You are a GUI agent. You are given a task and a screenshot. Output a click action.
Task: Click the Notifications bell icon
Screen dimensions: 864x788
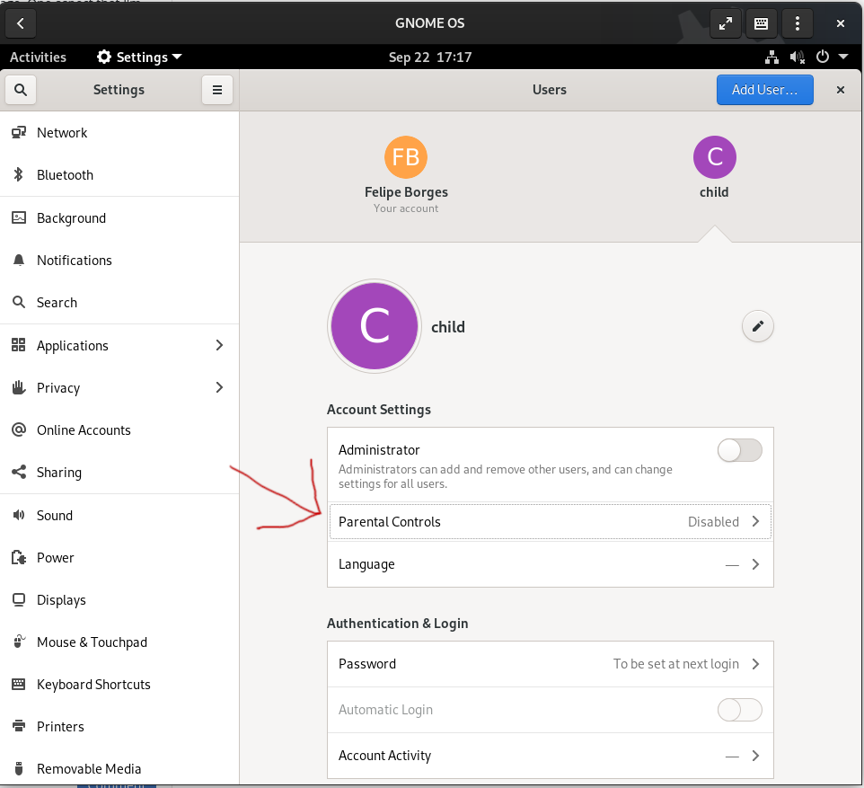(x=19, y=260)
